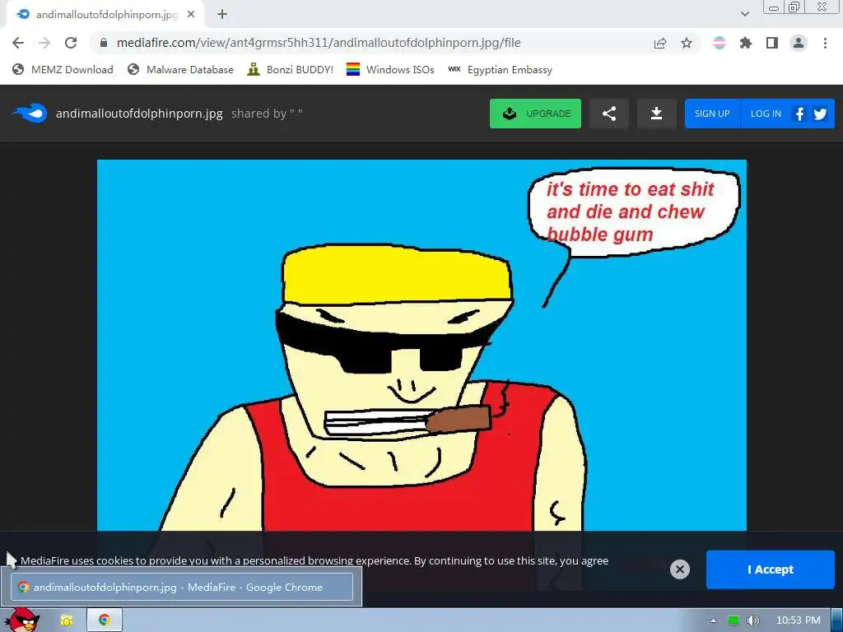Screen dimensions: 843x632
Task: Open the volume speaker tray icon
Action: click(753, 620)
